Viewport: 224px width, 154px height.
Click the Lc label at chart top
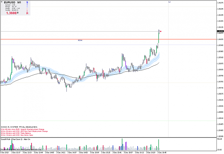click(x=170, y=2)
